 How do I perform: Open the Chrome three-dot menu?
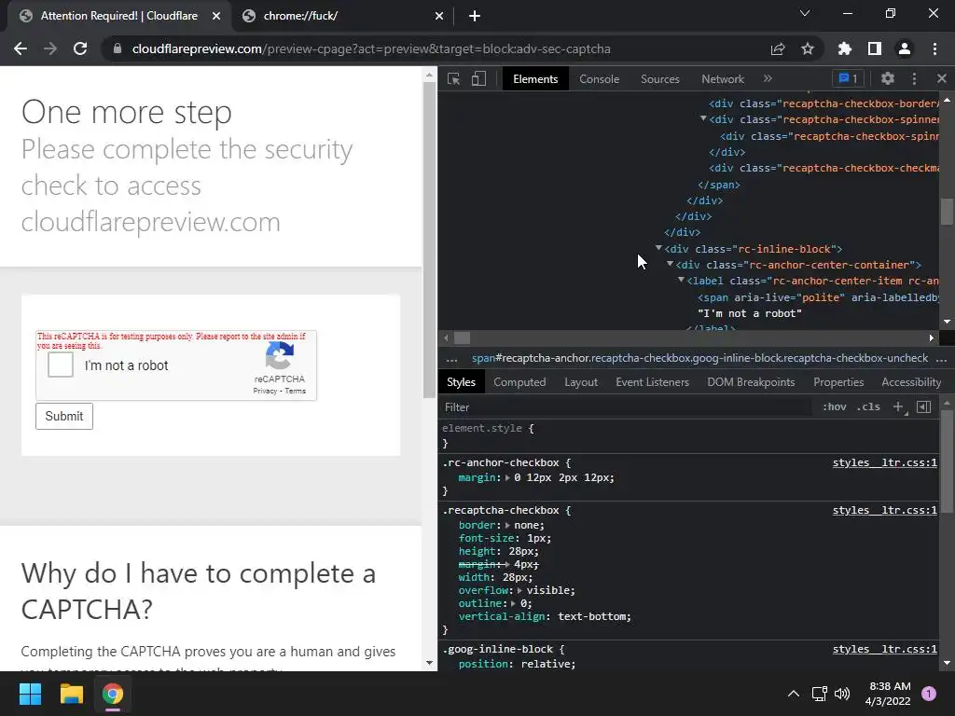tap(934, 48)
